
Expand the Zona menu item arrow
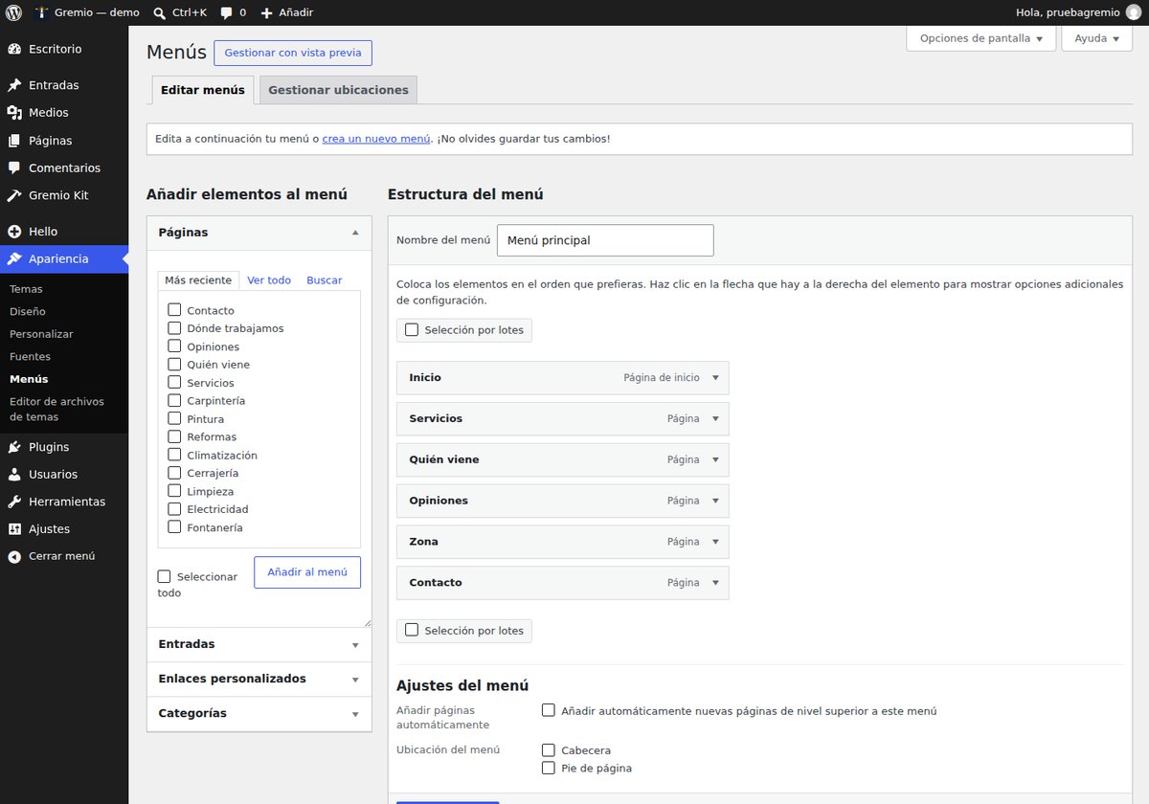point(715,542)
